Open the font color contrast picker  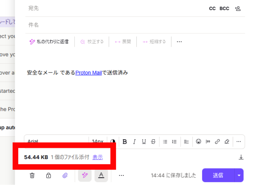pos(113,142)
